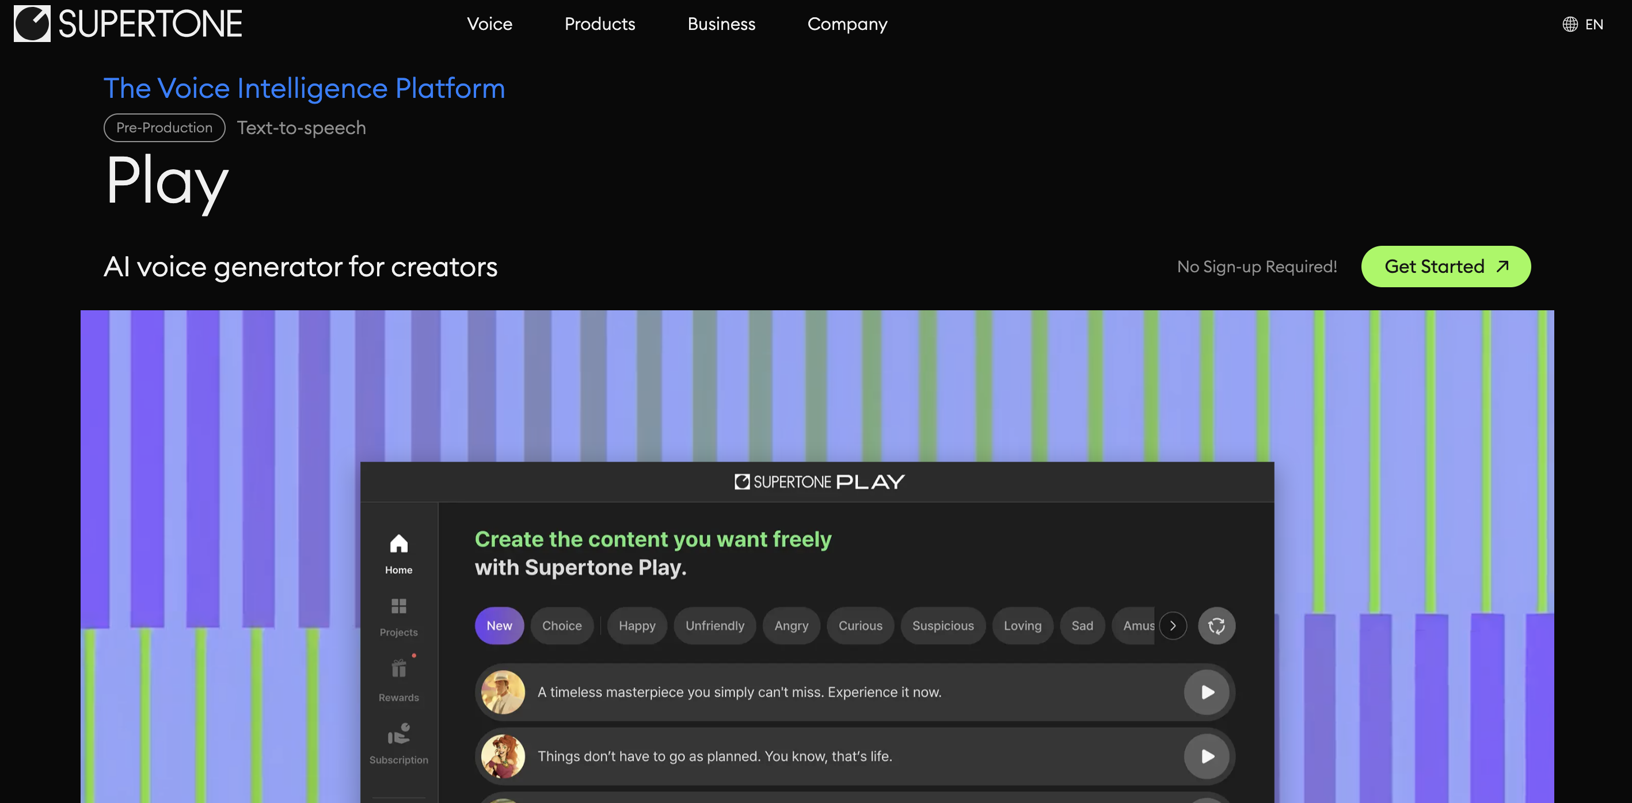Click the Supertone logo icon
This screenshot has width=1632, height=803.
tap(32, 24)
